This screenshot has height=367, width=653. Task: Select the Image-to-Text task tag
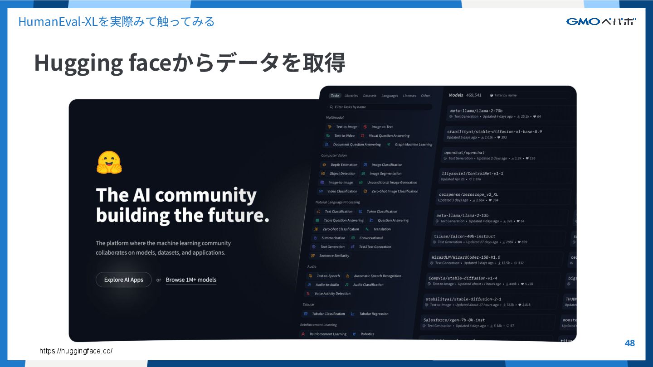[378, 127]
